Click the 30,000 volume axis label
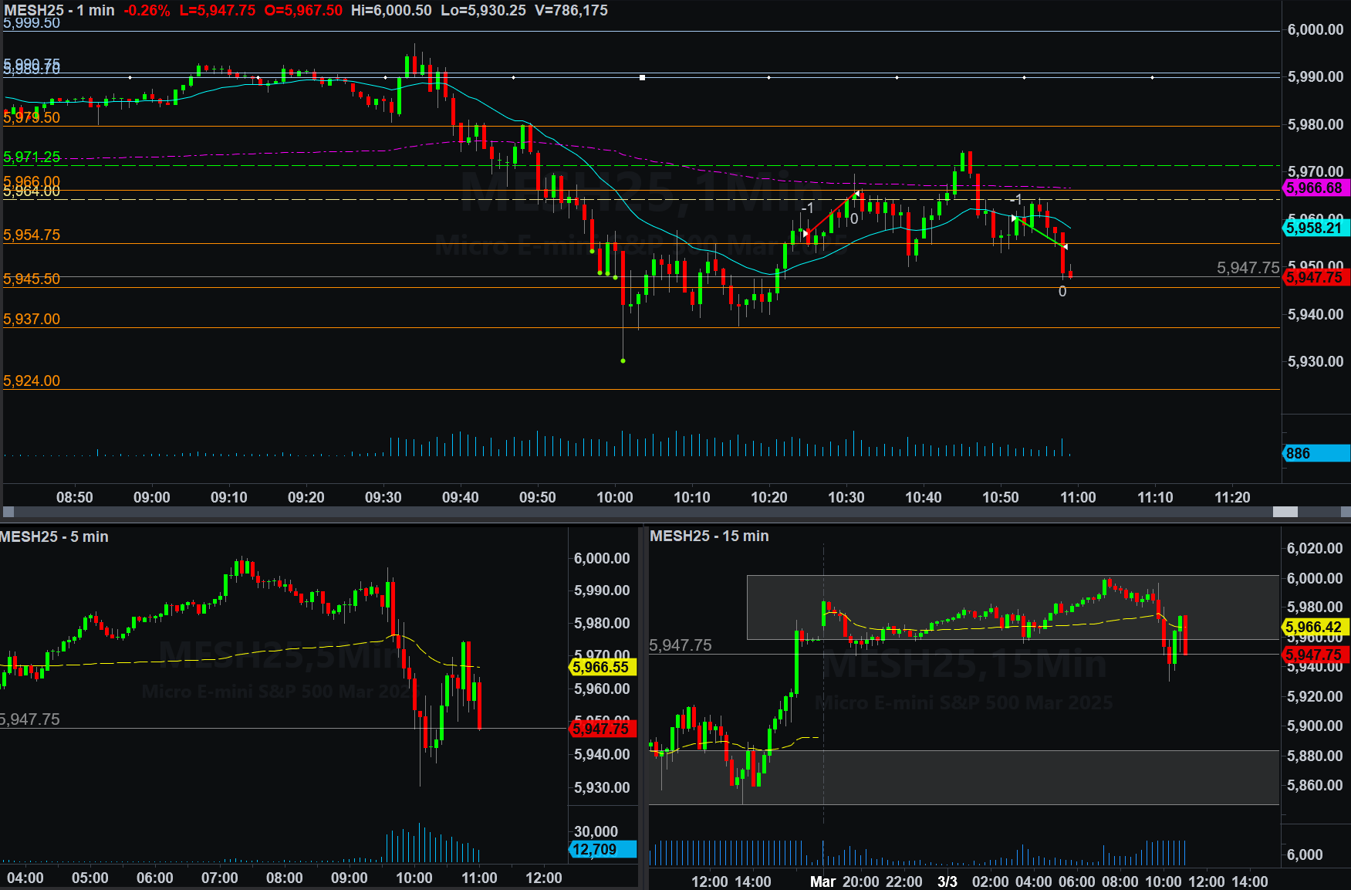Viewport: 1351px width, 890px height. pyautogui.click(x=596, y=831)
